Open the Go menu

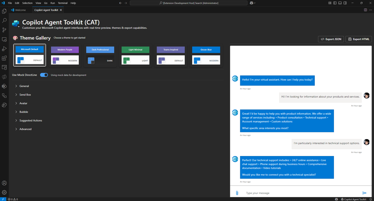46,3
